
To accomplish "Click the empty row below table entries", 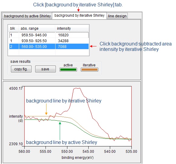I will coord(49,52).
